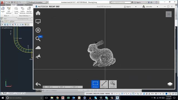The width and height of the screenshot is (178, 100).
Task: Click the MODEL space status bar button
Action: pos(108,94)
